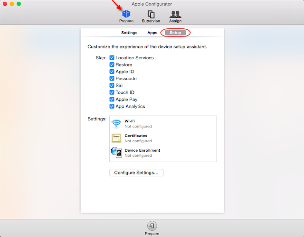304x237 pixels.
Task: Select the Certificates row label
Action: click(136, 136)
